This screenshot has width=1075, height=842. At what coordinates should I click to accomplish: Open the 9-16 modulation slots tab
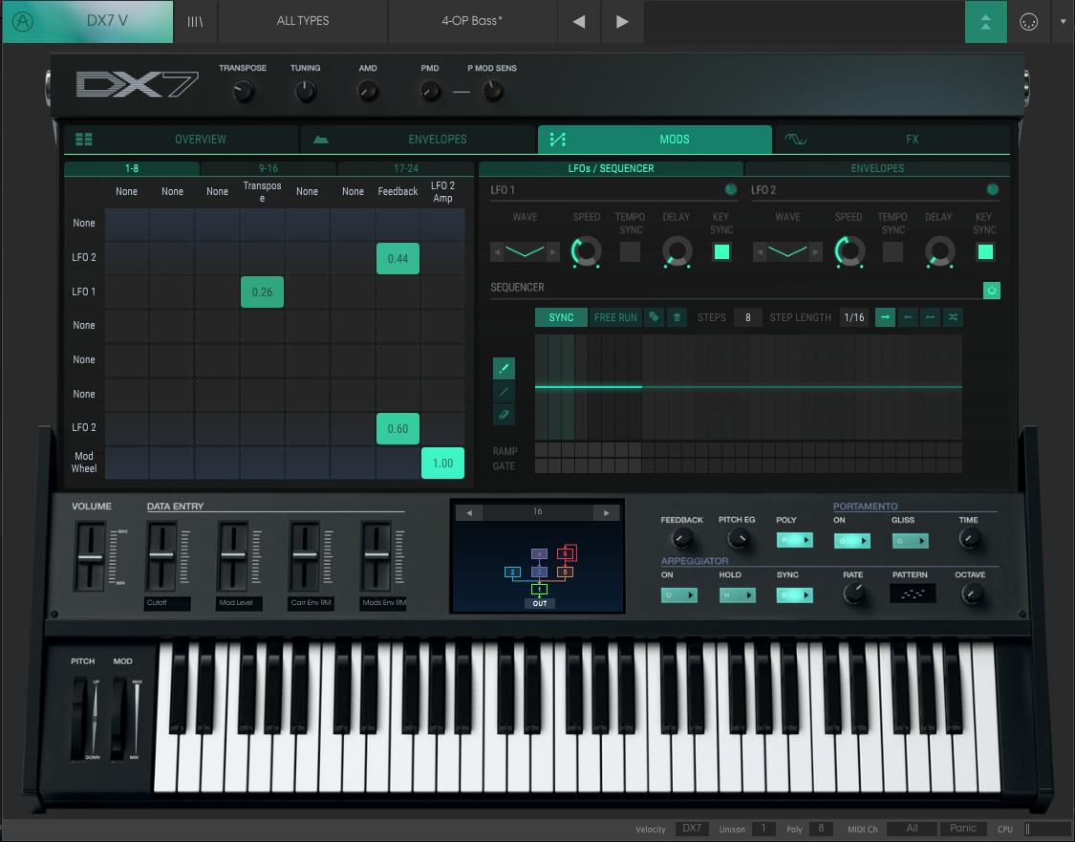coord(267,168)
